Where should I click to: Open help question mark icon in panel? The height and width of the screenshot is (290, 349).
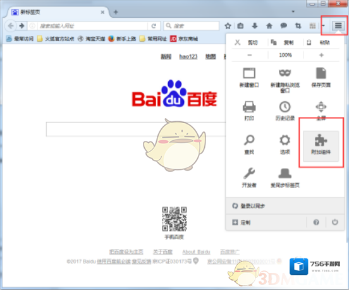[x=316, y=222]
